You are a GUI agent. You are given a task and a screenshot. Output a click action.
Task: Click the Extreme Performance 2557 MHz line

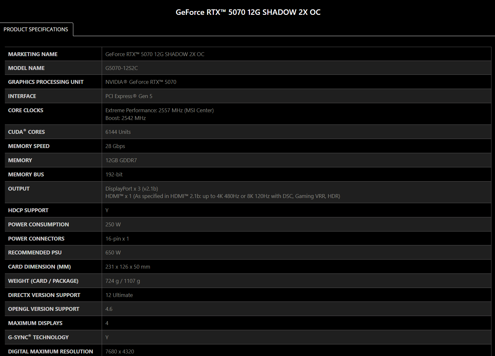pyautogui.click(x=160, y=110)
